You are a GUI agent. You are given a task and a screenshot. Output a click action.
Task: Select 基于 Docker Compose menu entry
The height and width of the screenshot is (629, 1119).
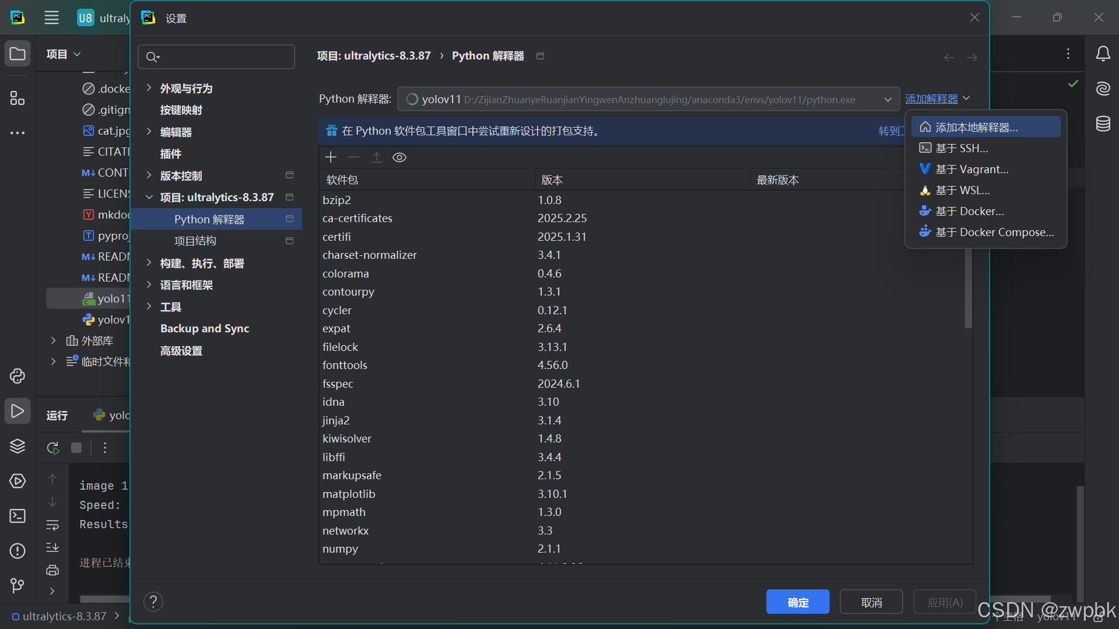[x=985, y=232]
